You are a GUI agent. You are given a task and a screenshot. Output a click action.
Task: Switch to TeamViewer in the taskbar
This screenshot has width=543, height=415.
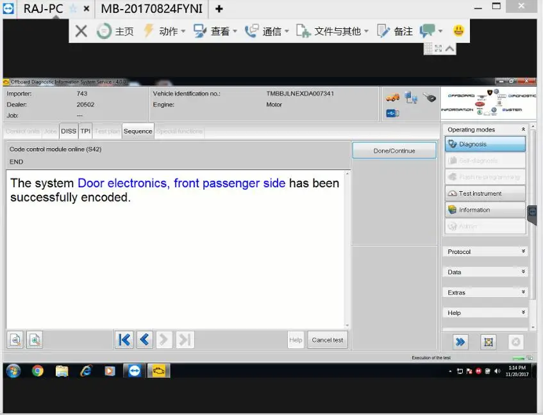point(135,371)
